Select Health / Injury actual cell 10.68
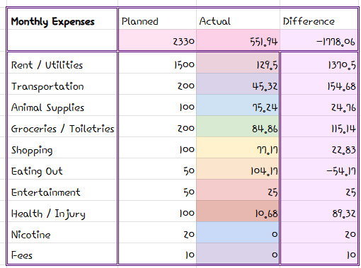This screenshot has width=361, height=268. pos(238,211)
